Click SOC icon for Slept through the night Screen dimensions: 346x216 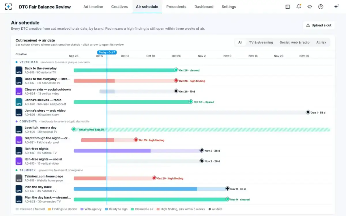click(19, 140)
